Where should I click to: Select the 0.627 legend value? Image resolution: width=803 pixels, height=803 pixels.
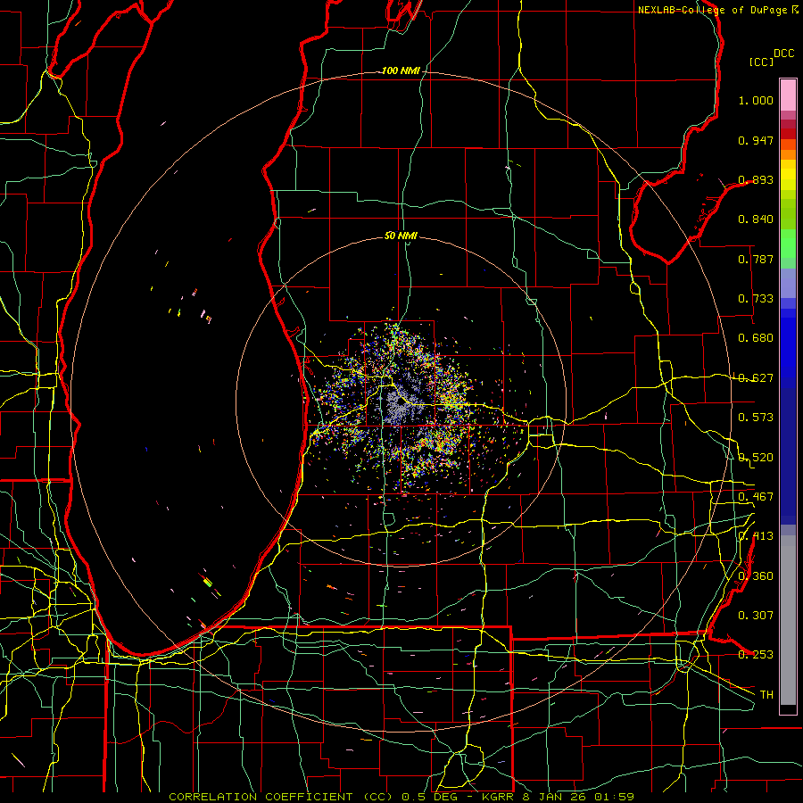click(x=756, y=378)
